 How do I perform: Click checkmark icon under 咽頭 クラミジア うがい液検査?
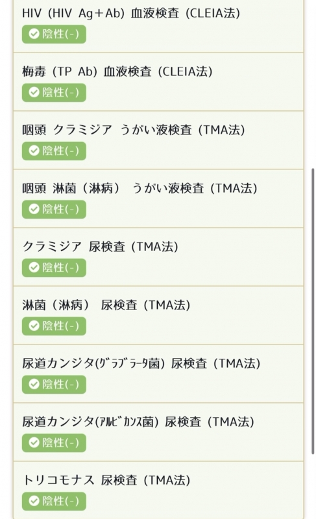coord(34,151)
